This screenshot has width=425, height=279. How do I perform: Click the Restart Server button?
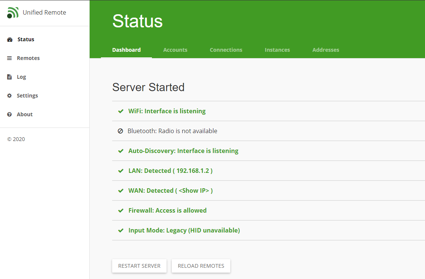pos(139,266)
